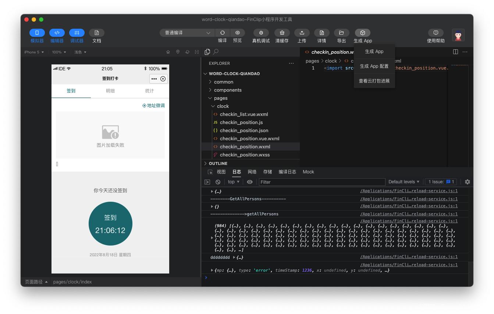Open the Default levels dropdown
The width and height of the screenshot is (494, 314).
coord(404,182)
